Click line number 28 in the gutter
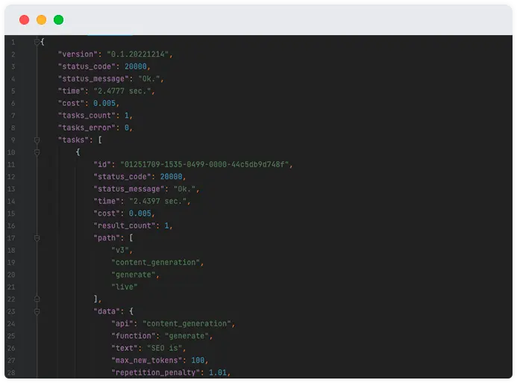Image resolution: width=517 pixels, height=383 pixels. 11,373
